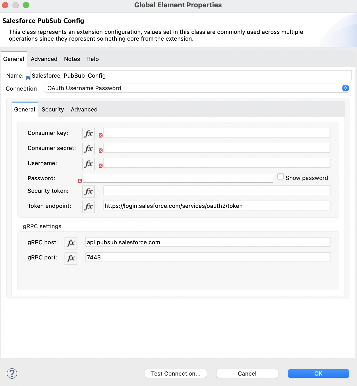This screenshot has height=386, width=357.
Task: Click the fx icon for gRPC host
Action: 71,243
